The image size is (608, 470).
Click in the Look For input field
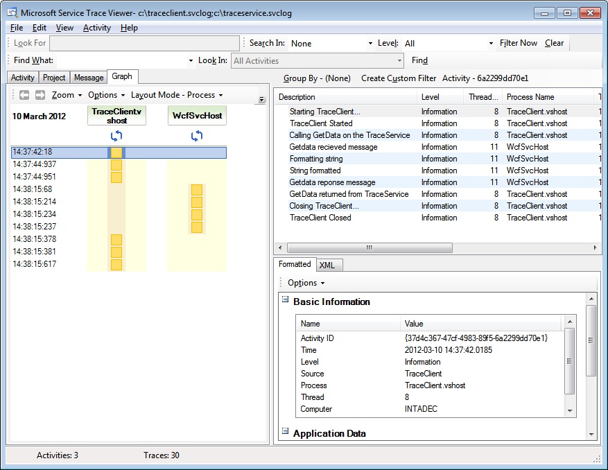[144, 43]
